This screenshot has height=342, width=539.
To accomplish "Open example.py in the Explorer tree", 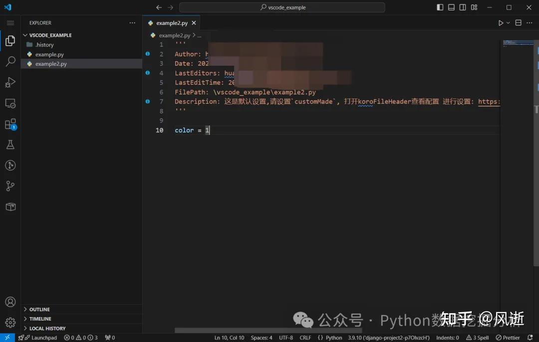I will tap(49, 54).
